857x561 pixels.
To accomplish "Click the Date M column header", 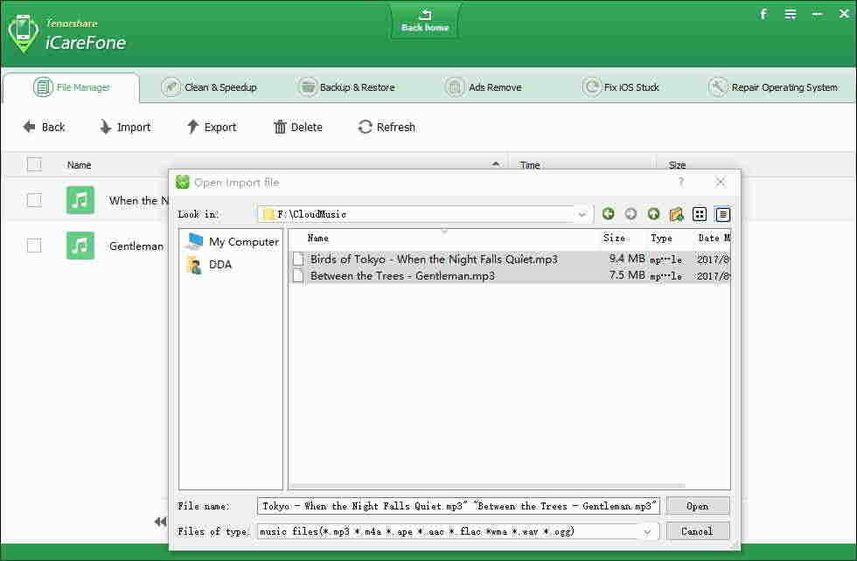I will pyautogui.click(x=714, y=239).
